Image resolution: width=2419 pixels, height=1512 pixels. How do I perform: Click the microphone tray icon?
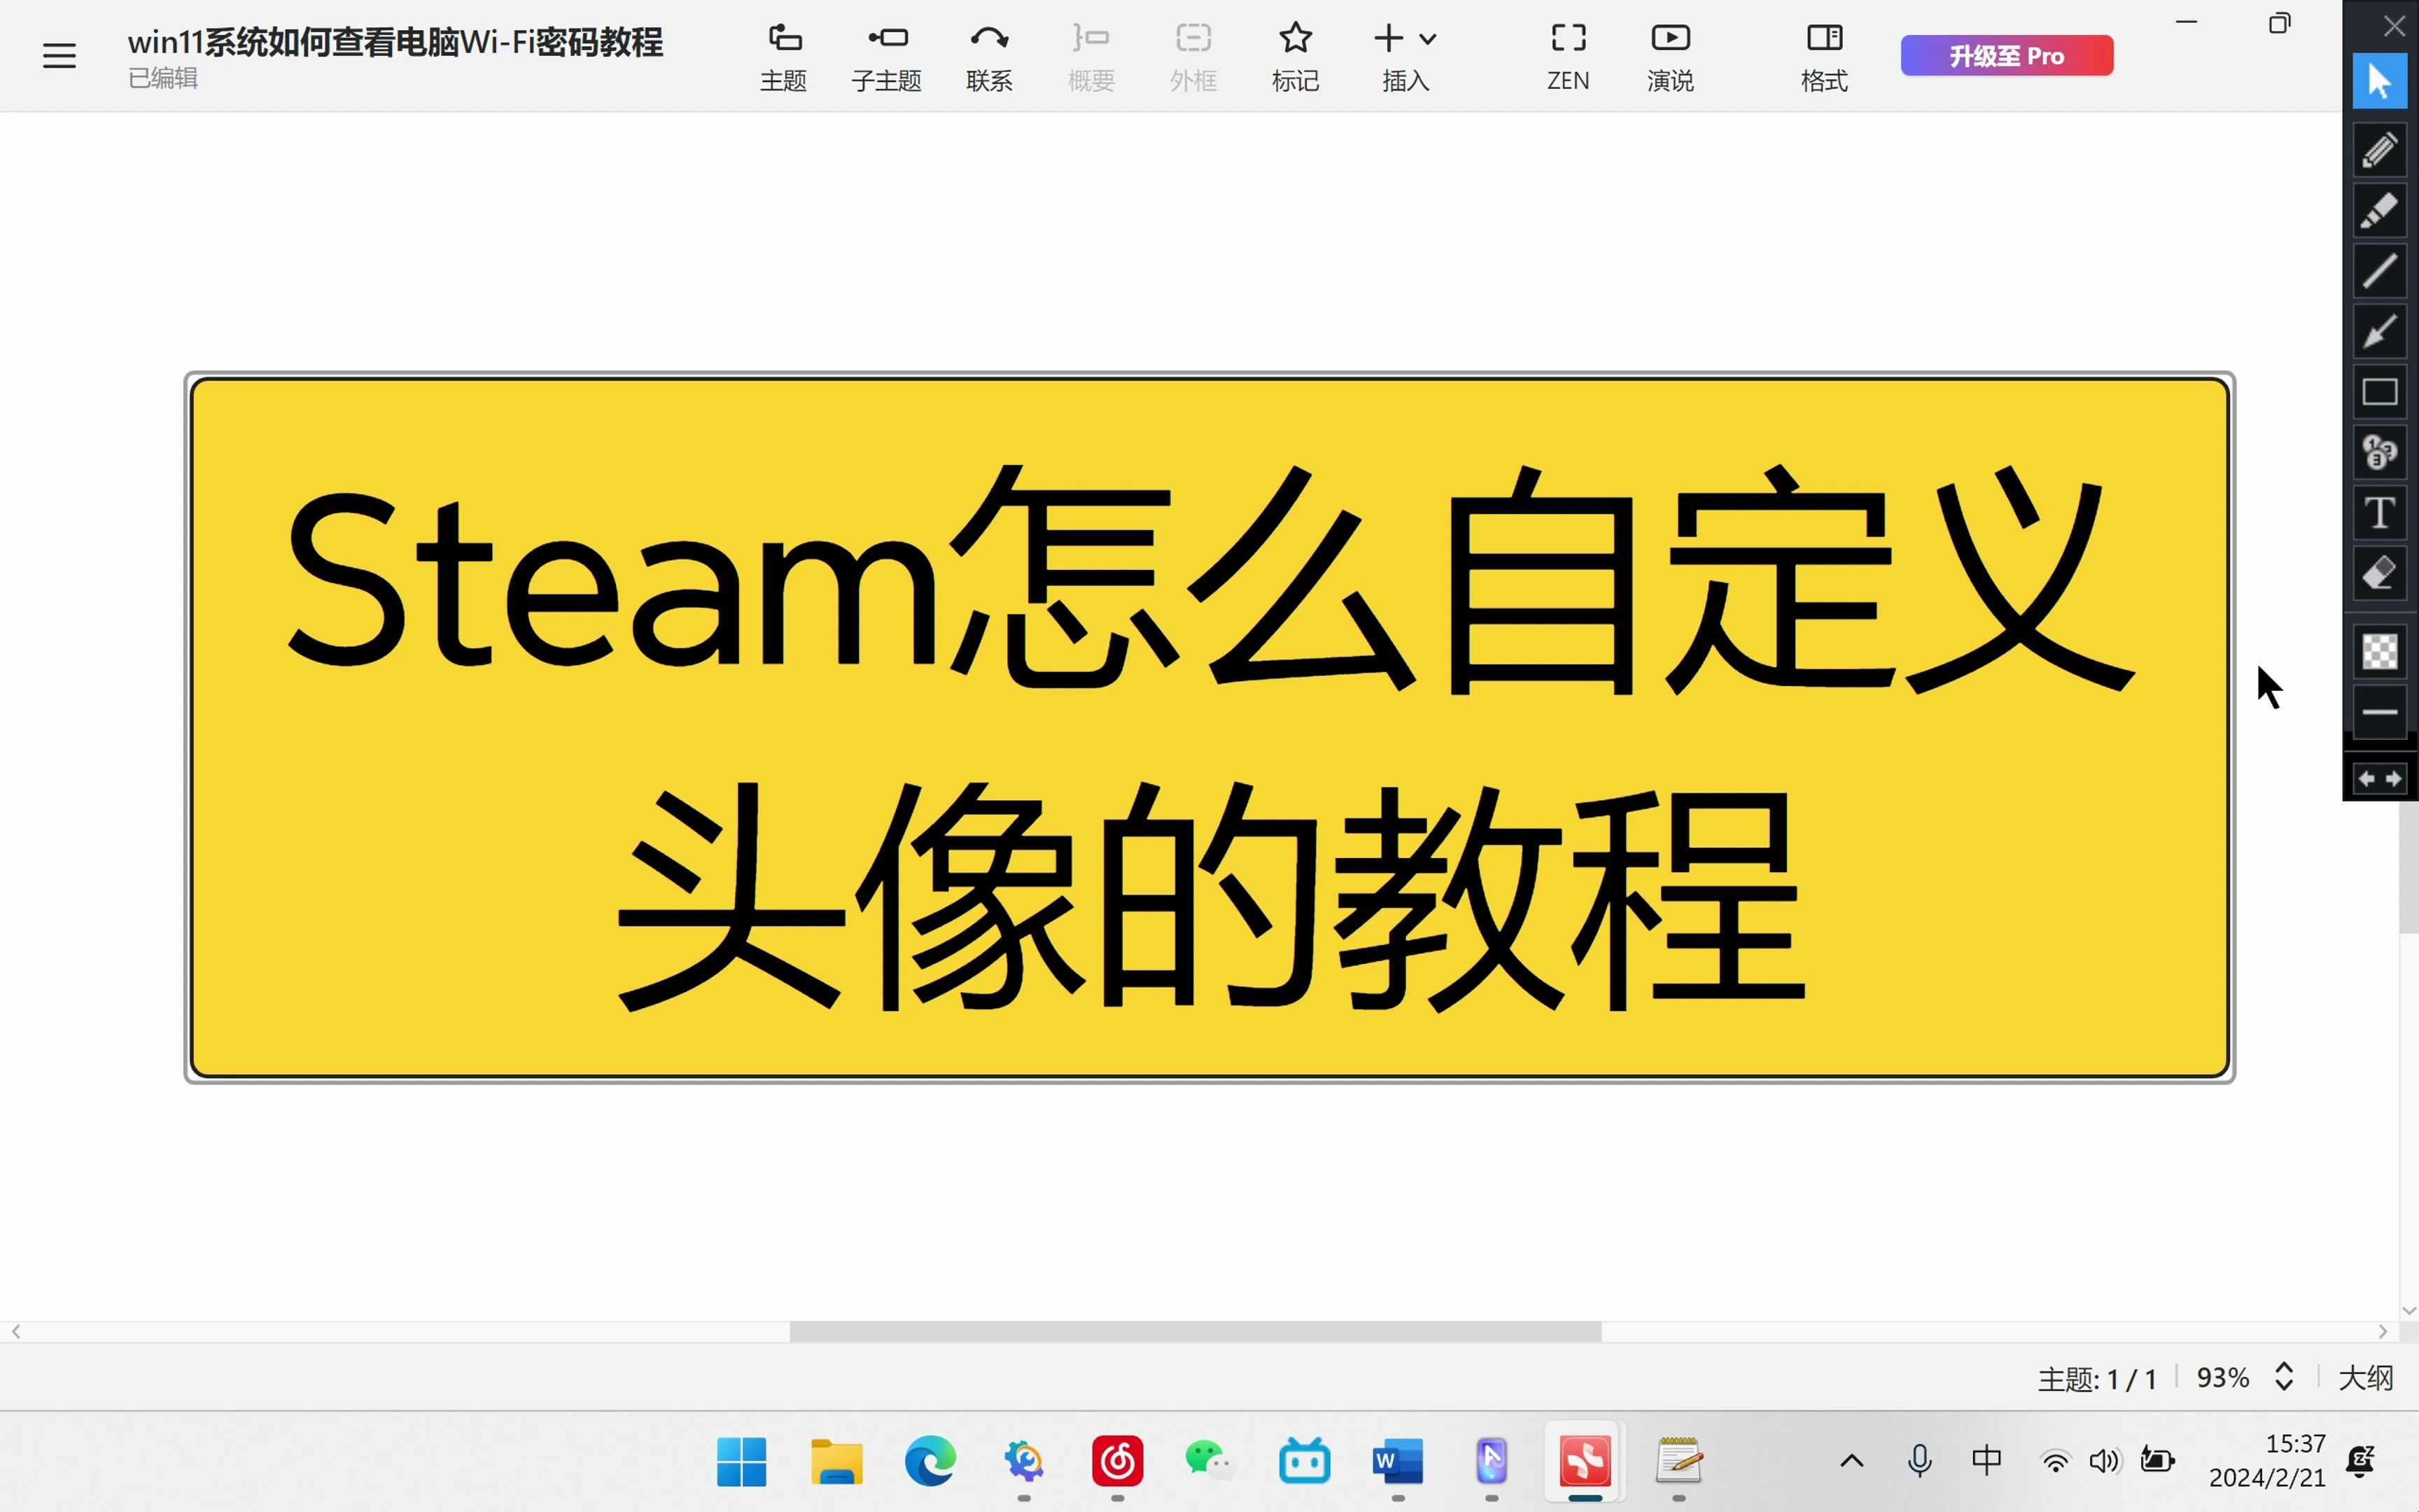point(1919,1461)
